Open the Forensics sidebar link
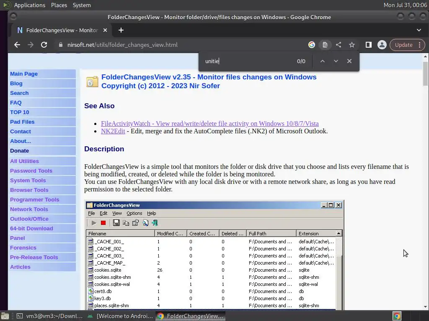Screen dimensions: 429x321 tap(23, 247)
